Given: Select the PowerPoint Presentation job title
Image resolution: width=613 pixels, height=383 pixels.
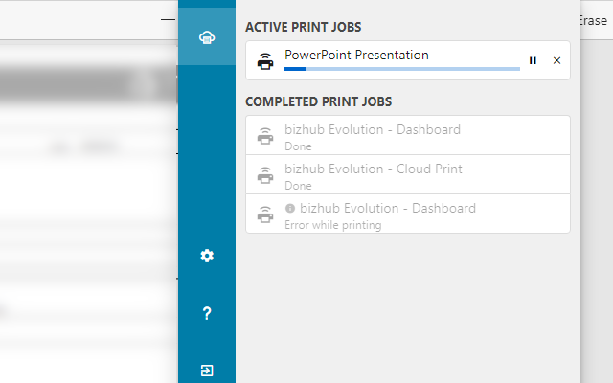Looking at the screenshot, I should click(356, 55).
